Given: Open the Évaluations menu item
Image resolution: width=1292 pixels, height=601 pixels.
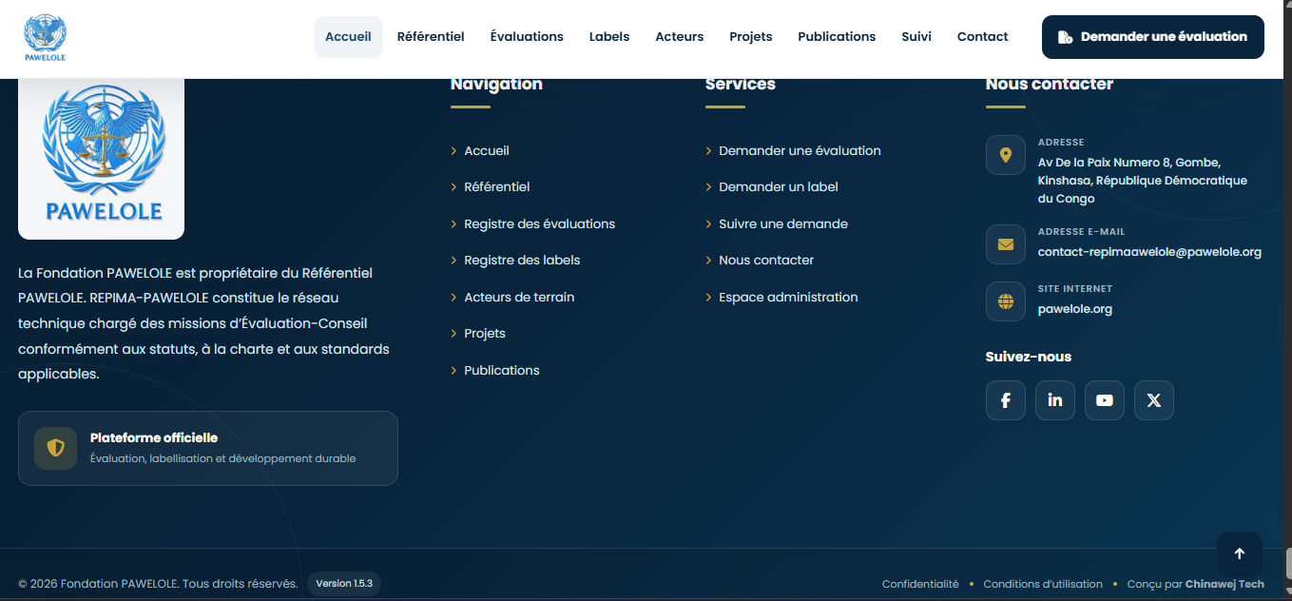Looking at the screenshot, I should click(x=527, y=37).
